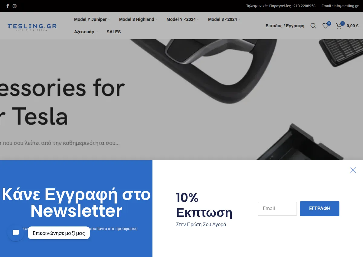Image resolution: width=363 pixels, height=257 pixels.
Task: Click the Επικοινώνησε μαζί μας chat label
Action: (59, 233)
